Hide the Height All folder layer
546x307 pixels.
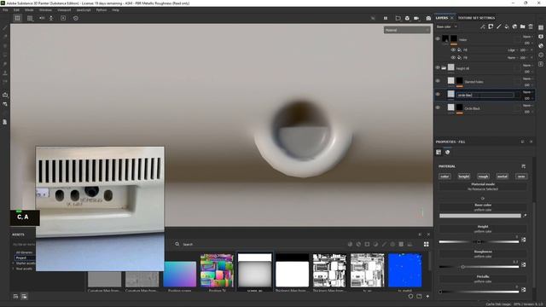point(438,67)
